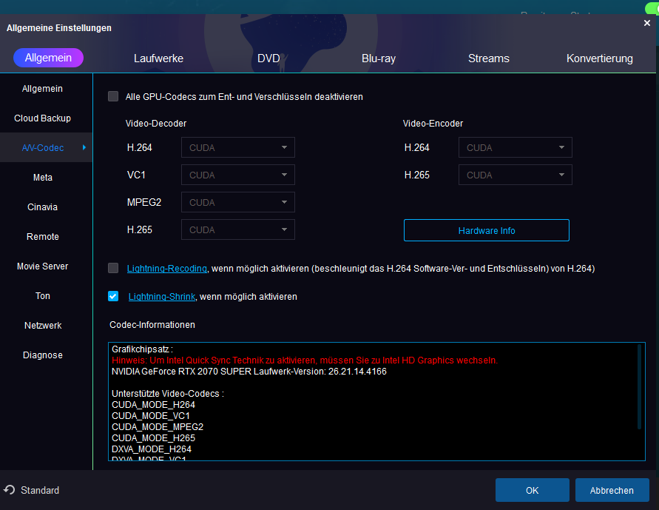The width and height of the screenshot is (659, 510).
Task: Select Cloud Backup in the sidebar
Action: 43,118
